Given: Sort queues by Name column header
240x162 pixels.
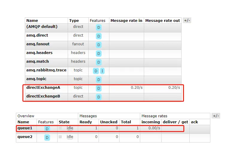Looking at the screenshot, I should [x=23, y=122].
